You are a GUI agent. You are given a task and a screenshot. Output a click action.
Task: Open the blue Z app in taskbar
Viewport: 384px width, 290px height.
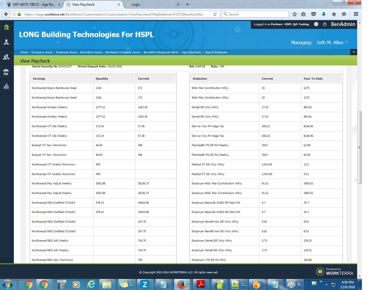(x=145, y=284)
